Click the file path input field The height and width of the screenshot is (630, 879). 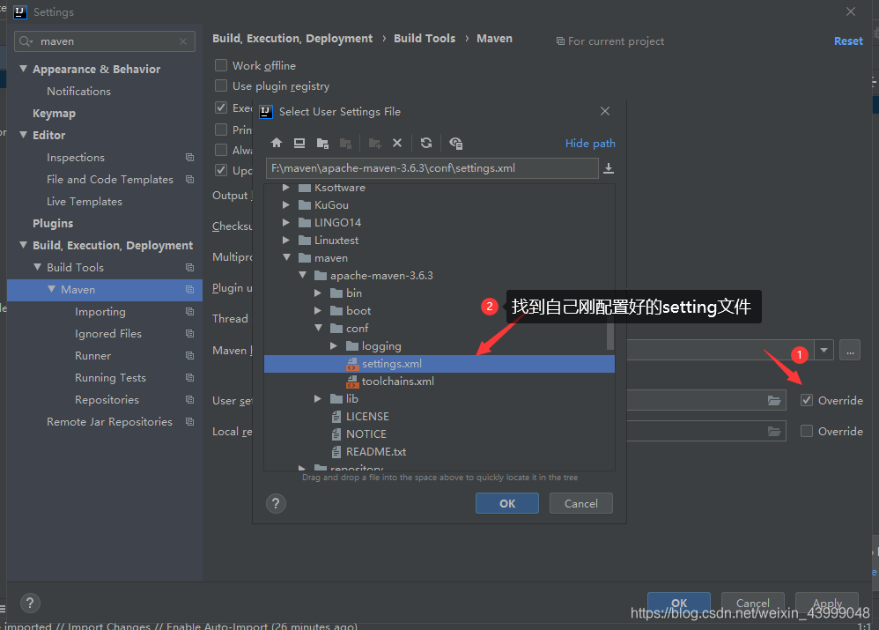click(x=432, y=167)
